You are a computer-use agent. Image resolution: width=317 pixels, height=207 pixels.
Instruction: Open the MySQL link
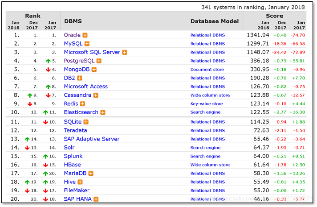(73, 44)
